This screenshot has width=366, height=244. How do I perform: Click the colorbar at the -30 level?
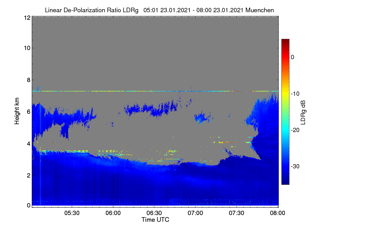pyautogui.click(x=285, y=166)
